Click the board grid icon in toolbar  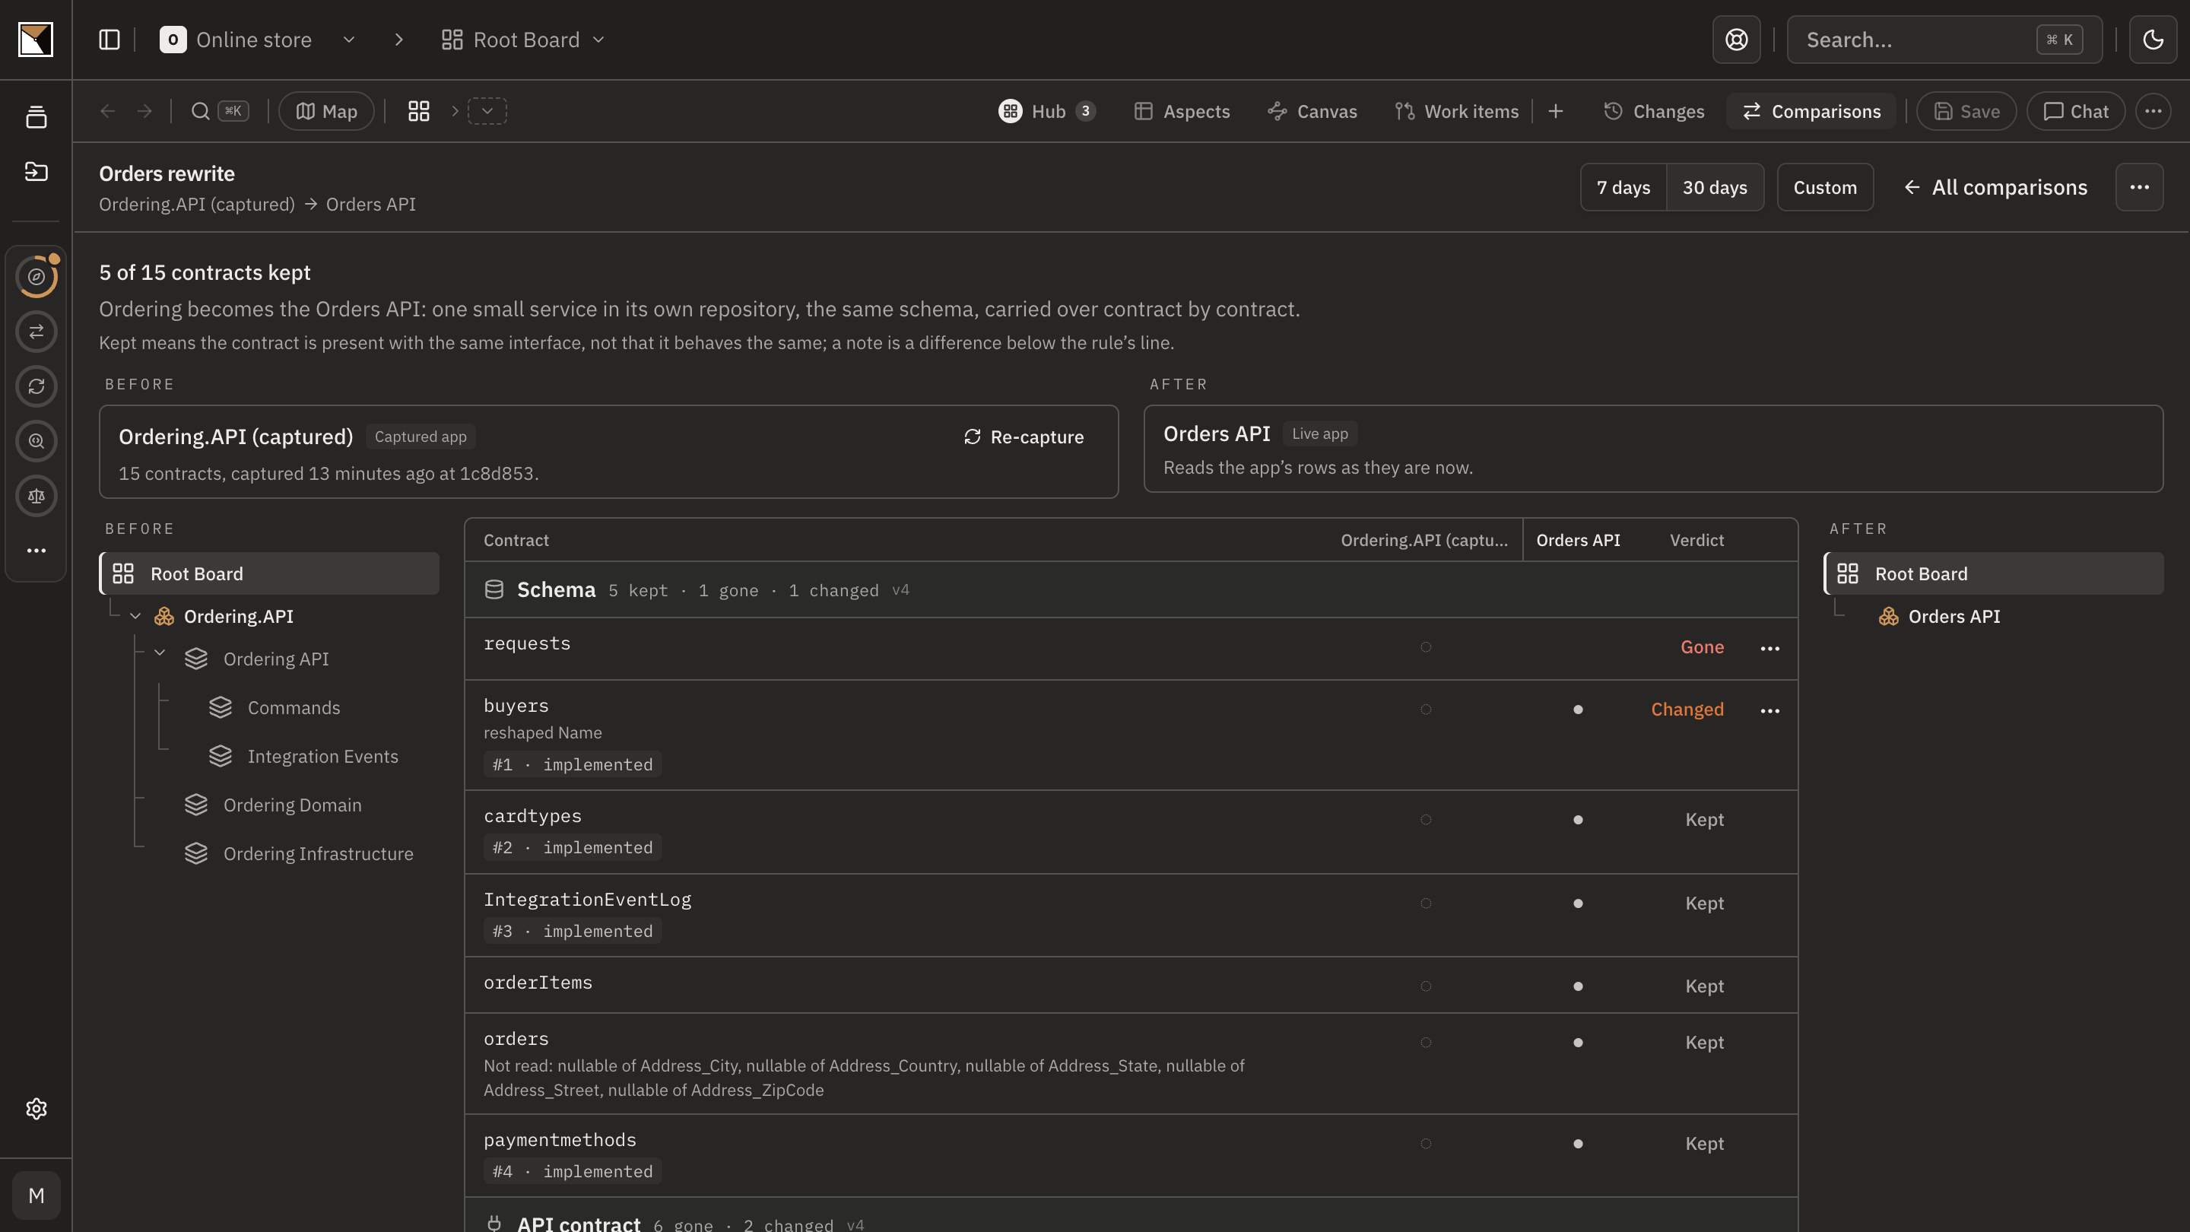(x=419, y=111)
